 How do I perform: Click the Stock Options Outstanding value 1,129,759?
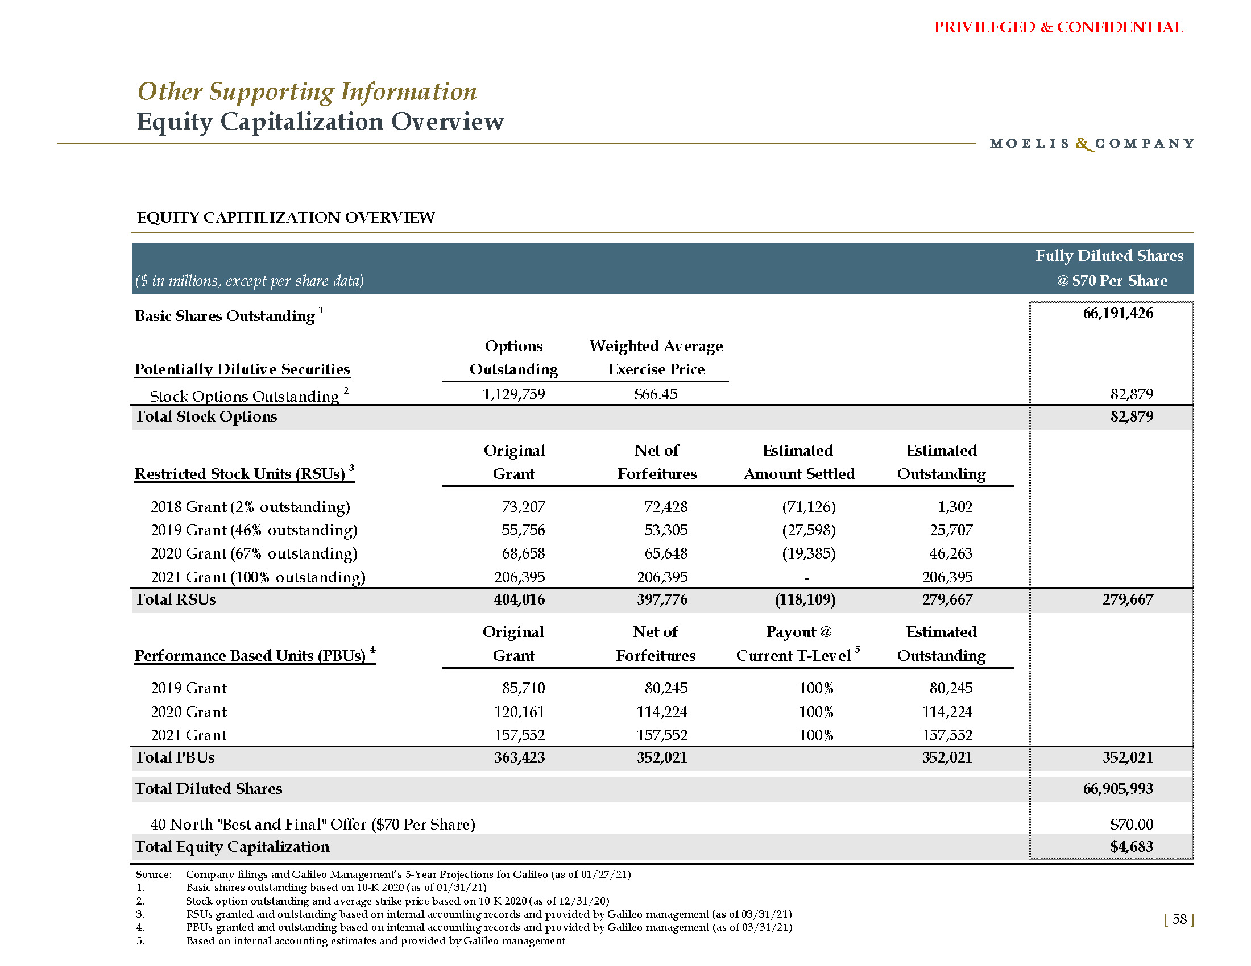pos(513,394)
